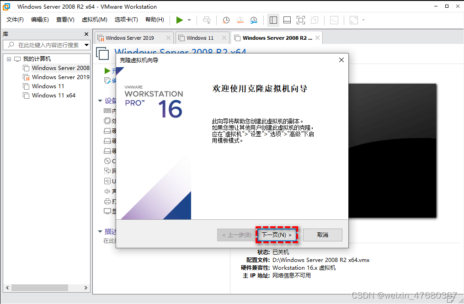Click the Workstation 16.x 虚拟机 compatibility text
The height and width of the screenshot is (304, 464).
[x=304, y=267]
